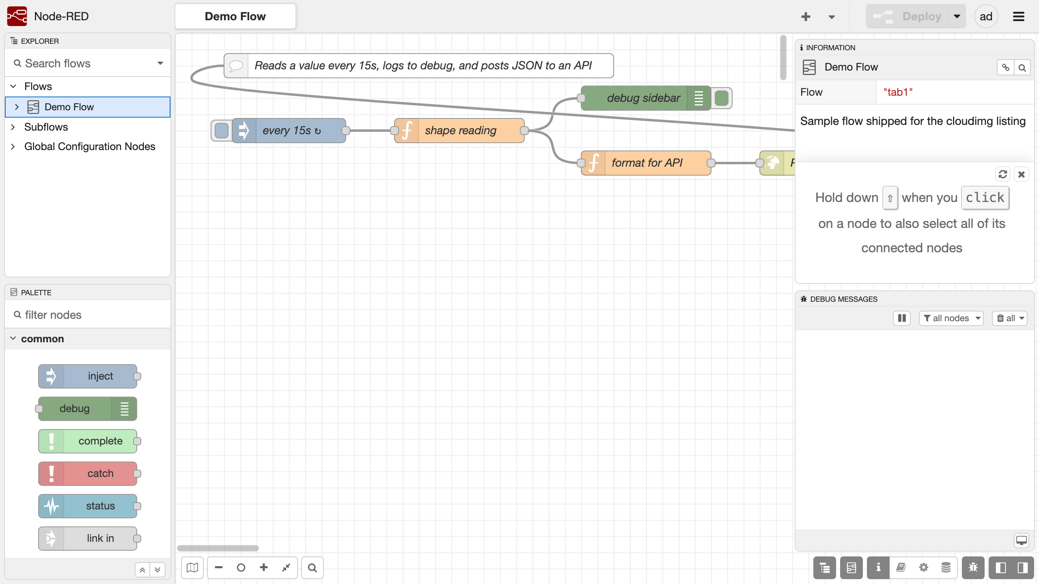The image size is (1039, 584).
Task: Select the catch node in palette
Action: 88,474
